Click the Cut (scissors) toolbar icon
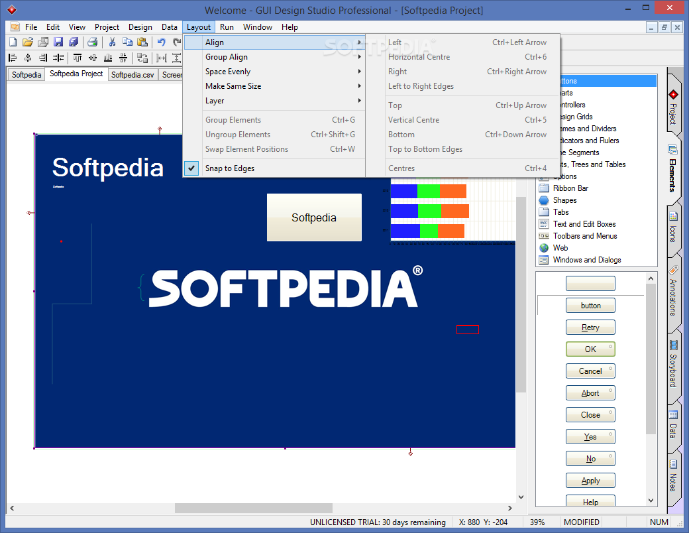 [112, 42]
